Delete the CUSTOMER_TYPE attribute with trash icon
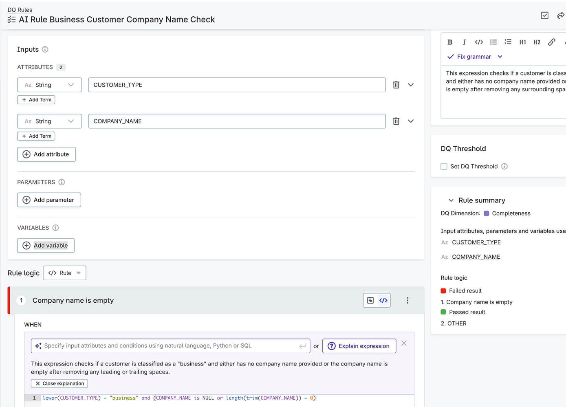Viewport: 566px width, 407px height. (396, 85)
